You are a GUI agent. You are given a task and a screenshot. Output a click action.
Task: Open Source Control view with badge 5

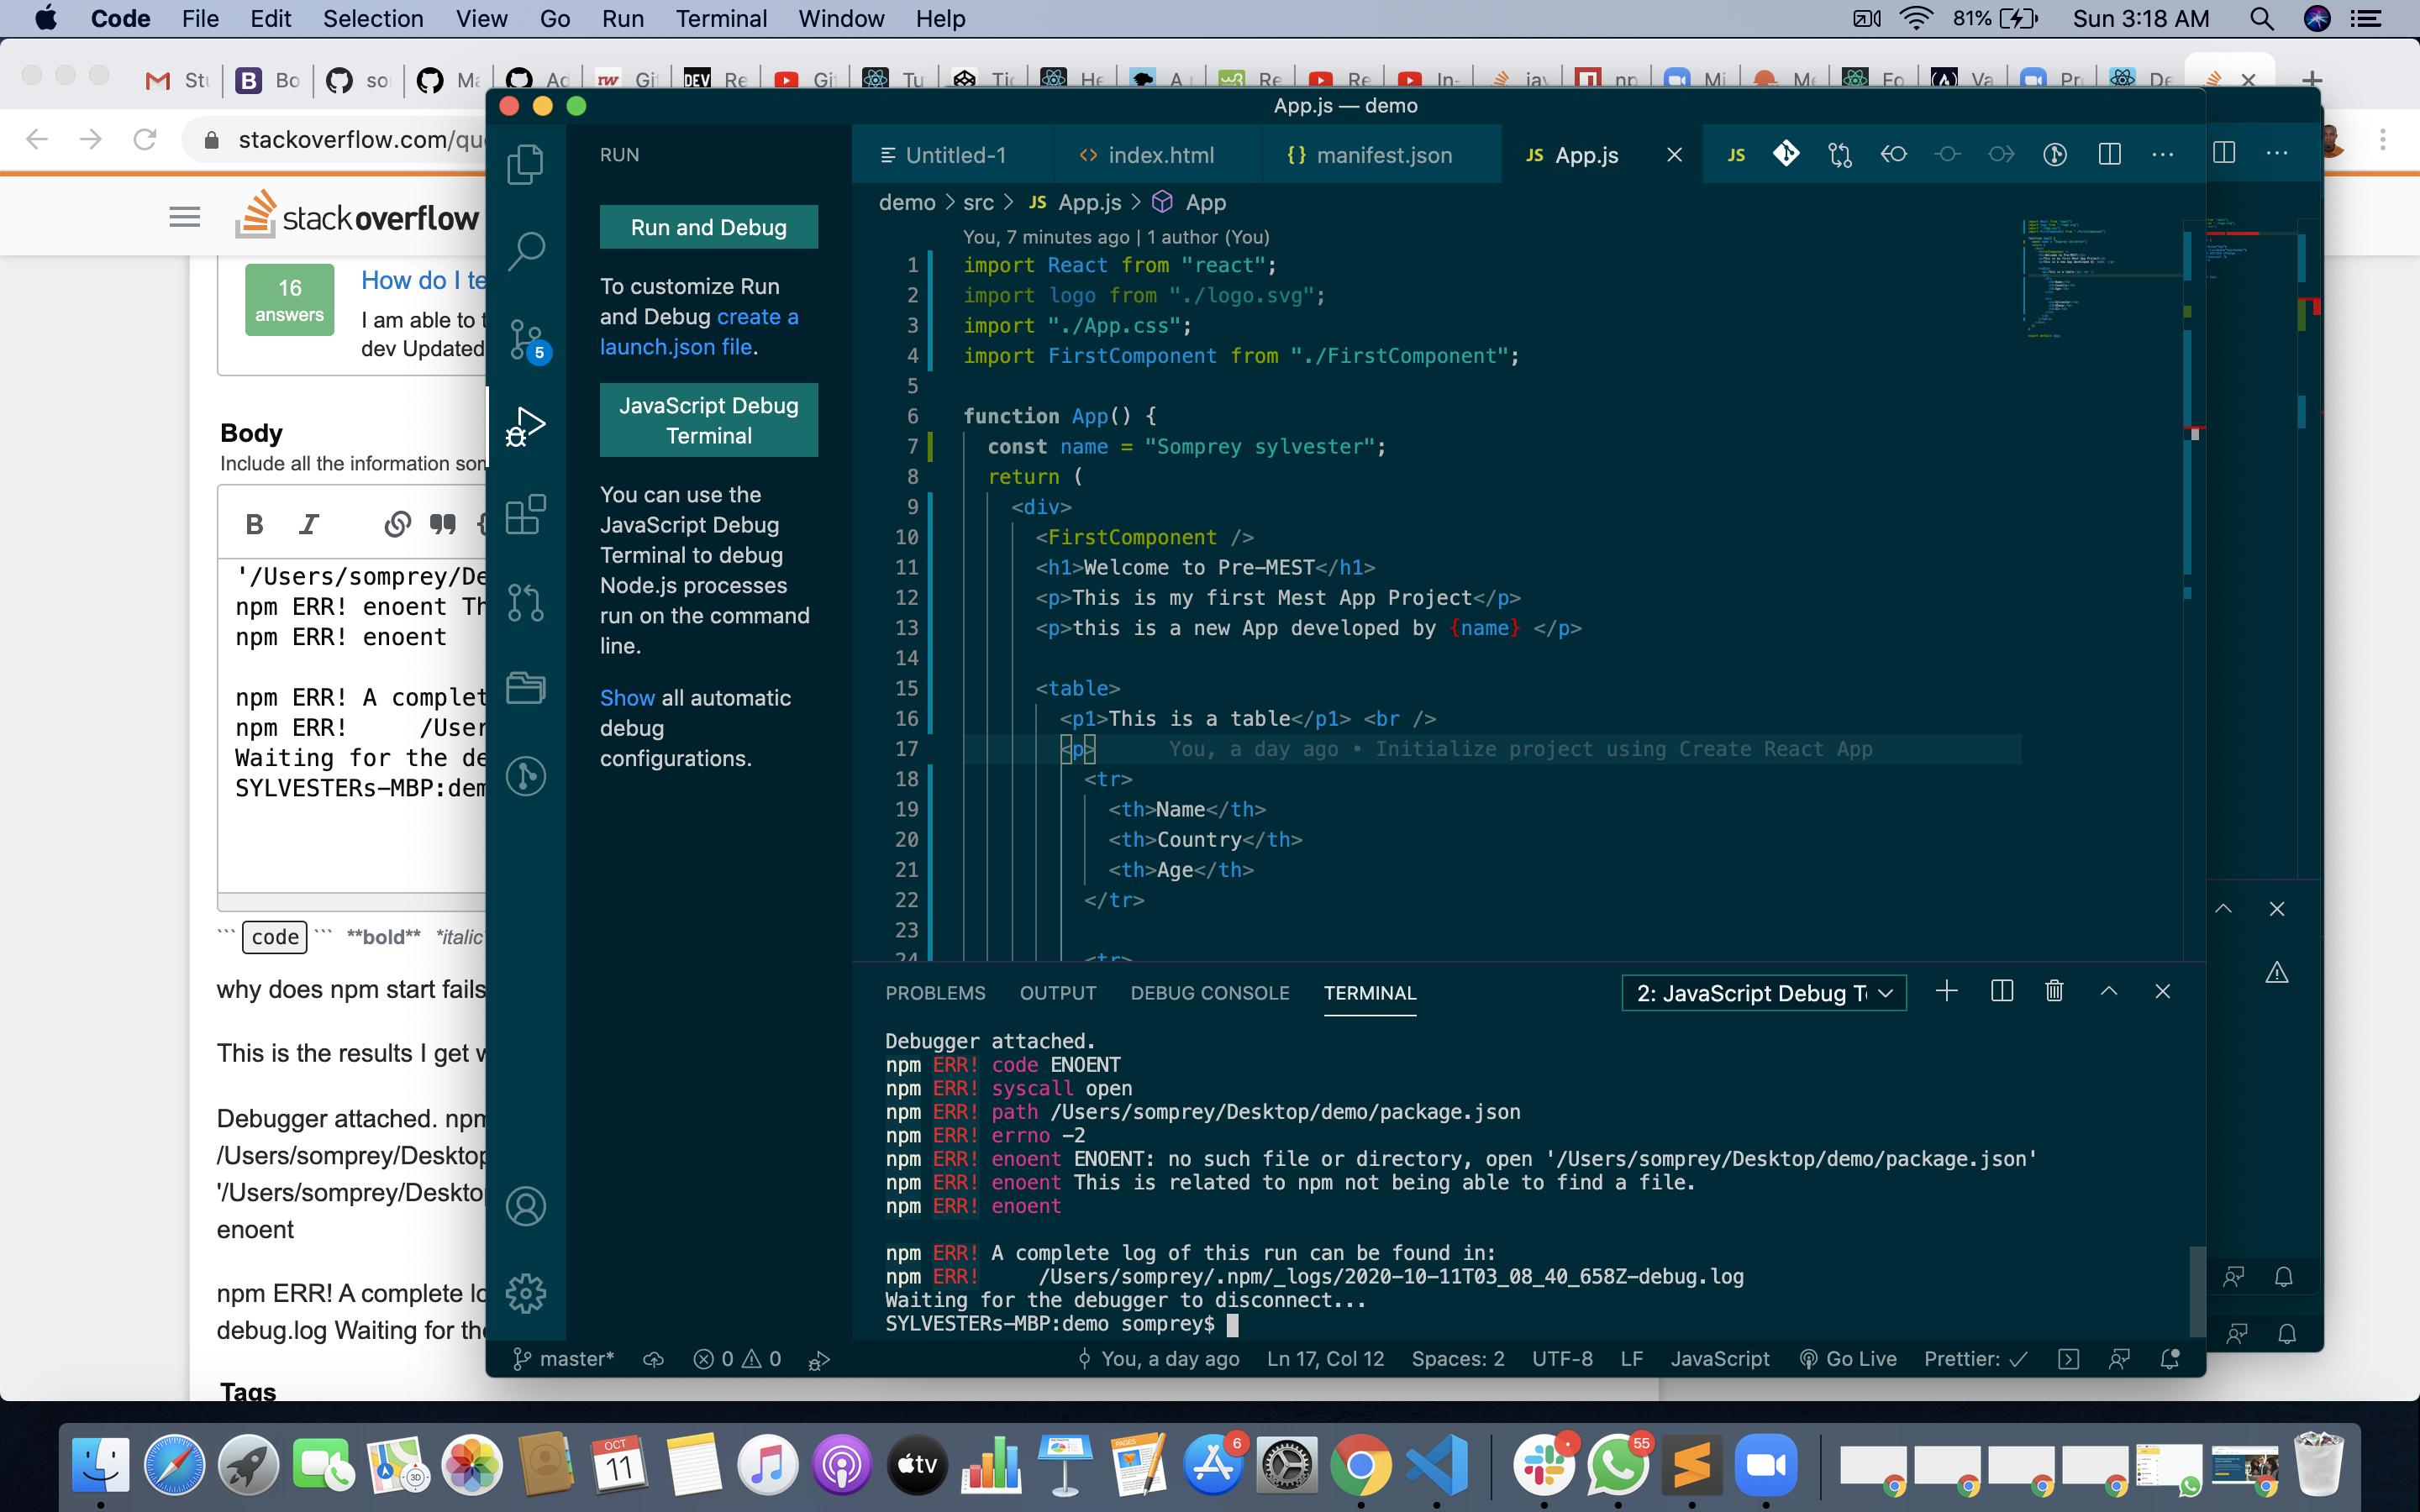[525, 338]
